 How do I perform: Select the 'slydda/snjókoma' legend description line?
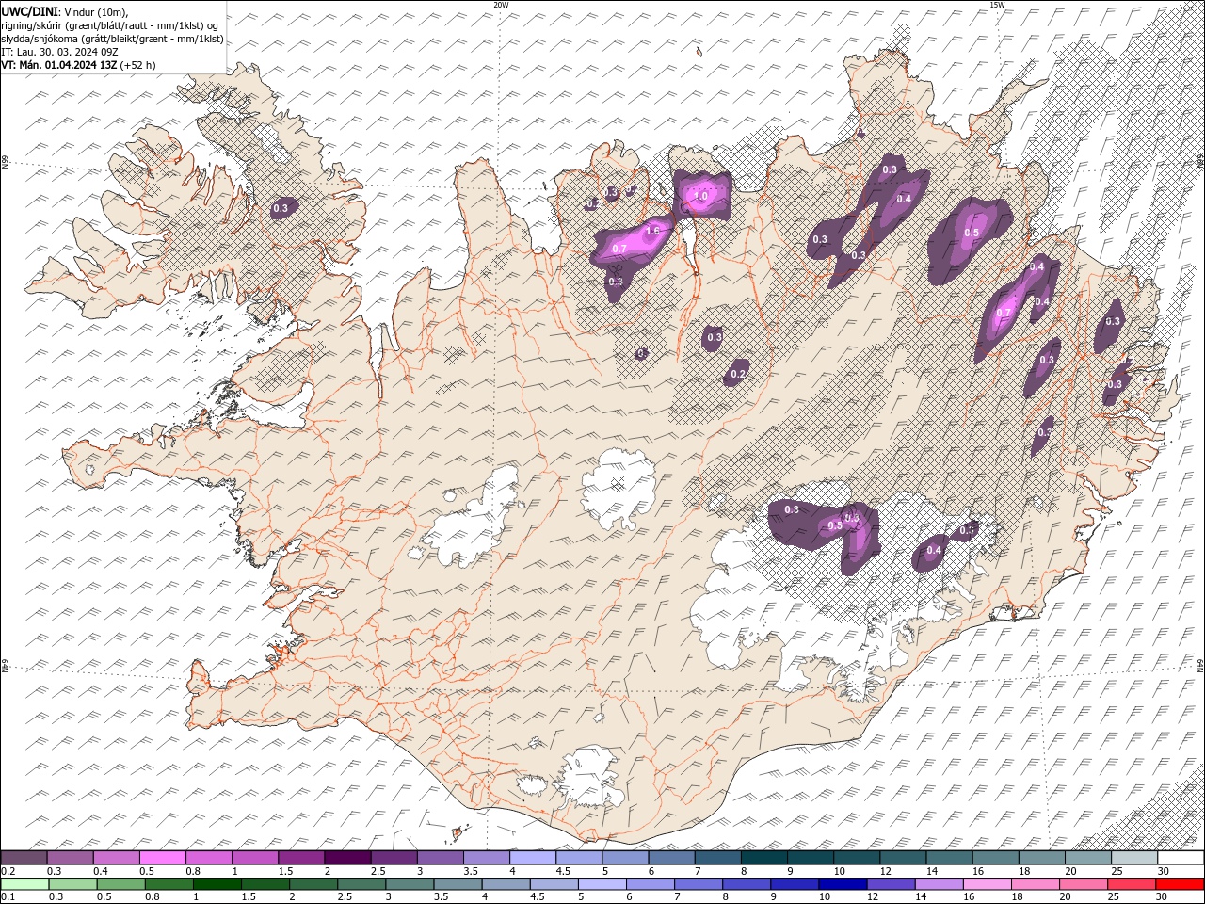click(x=113, y=39)
